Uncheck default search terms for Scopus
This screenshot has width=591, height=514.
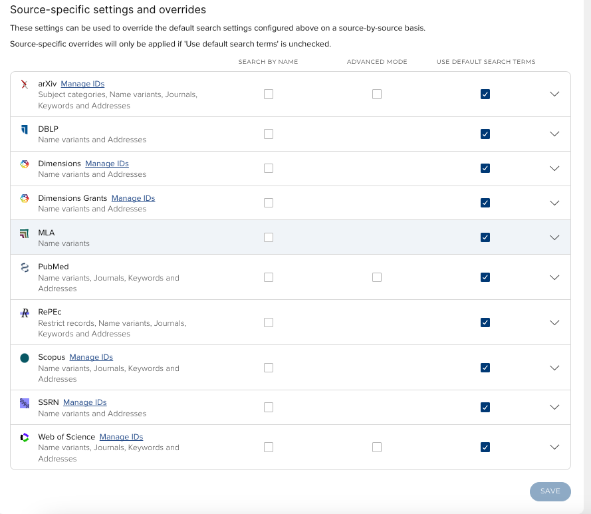(x=485, y=368)
